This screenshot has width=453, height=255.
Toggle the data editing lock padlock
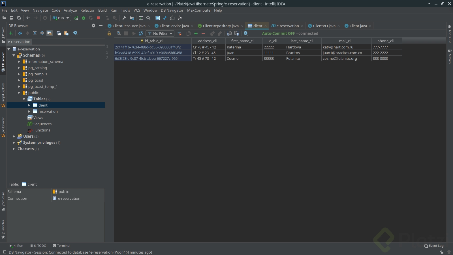[109, 33]
